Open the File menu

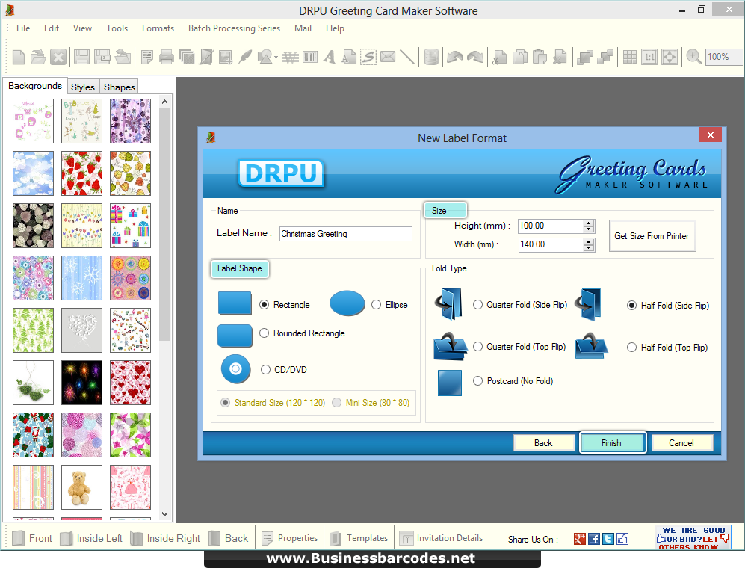23,28
